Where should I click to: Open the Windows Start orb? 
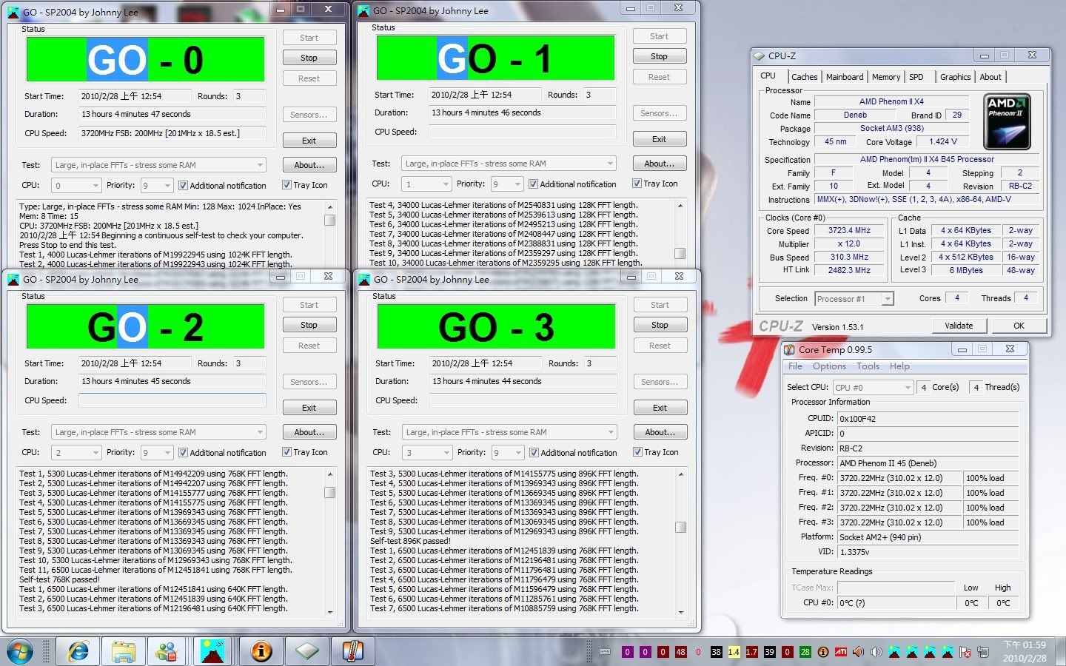pos(20,651)
